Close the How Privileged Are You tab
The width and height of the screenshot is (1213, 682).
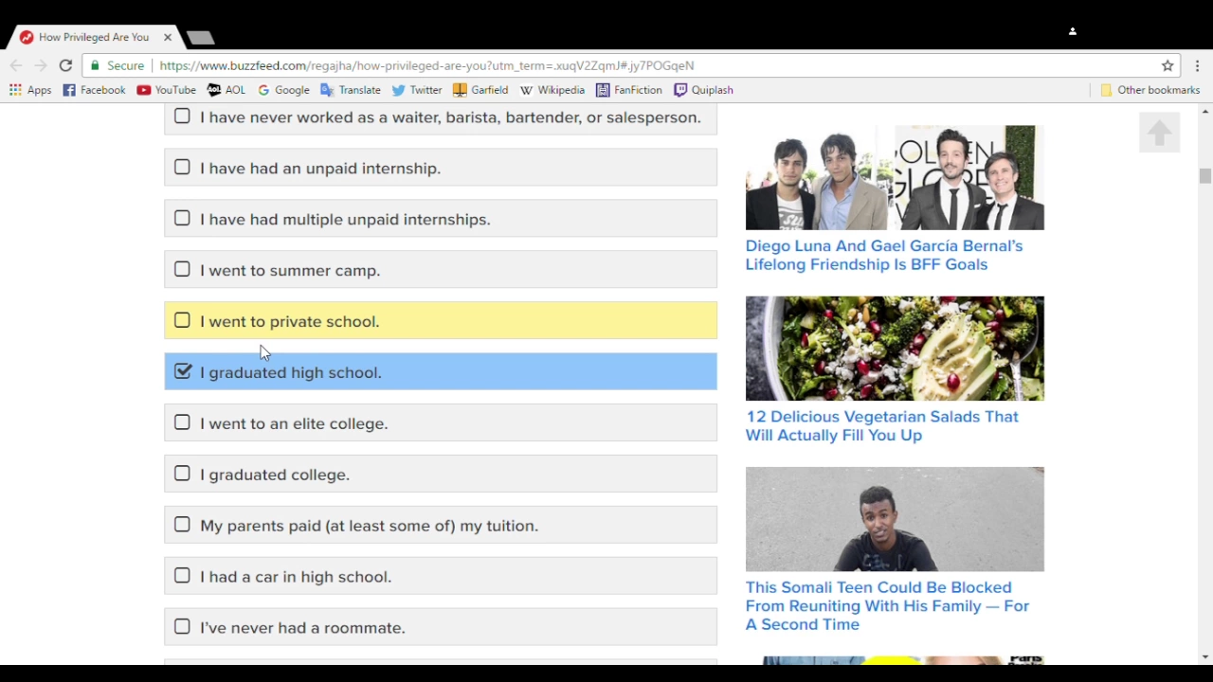(168, 37)
